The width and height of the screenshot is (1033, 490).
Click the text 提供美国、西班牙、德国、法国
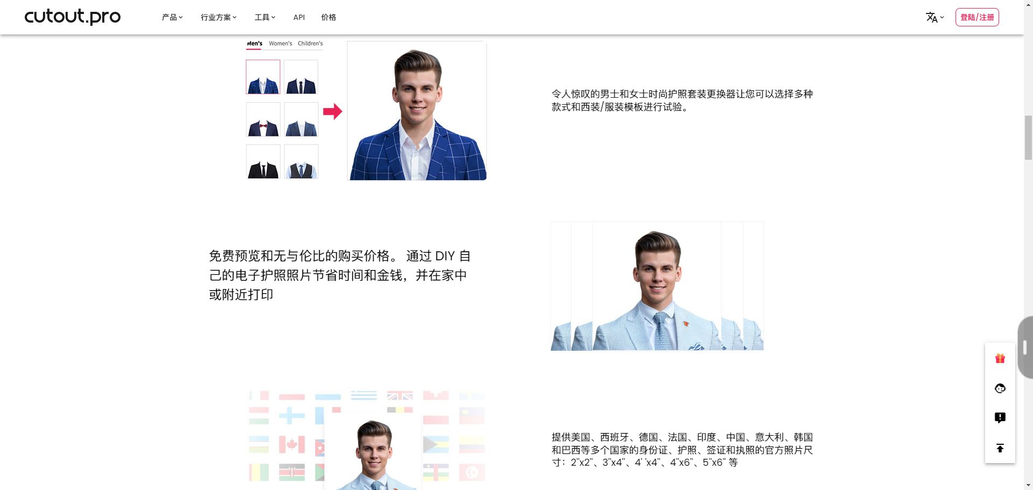pyautogui.click(x=624, y=437)
